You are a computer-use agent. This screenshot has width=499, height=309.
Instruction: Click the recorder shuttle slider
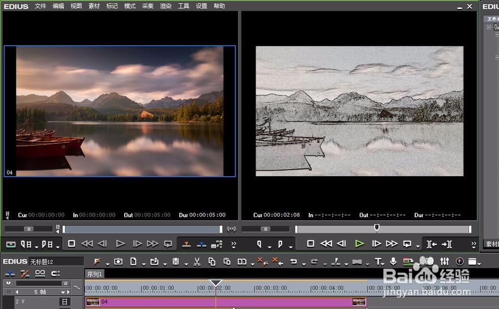[265, 229]
